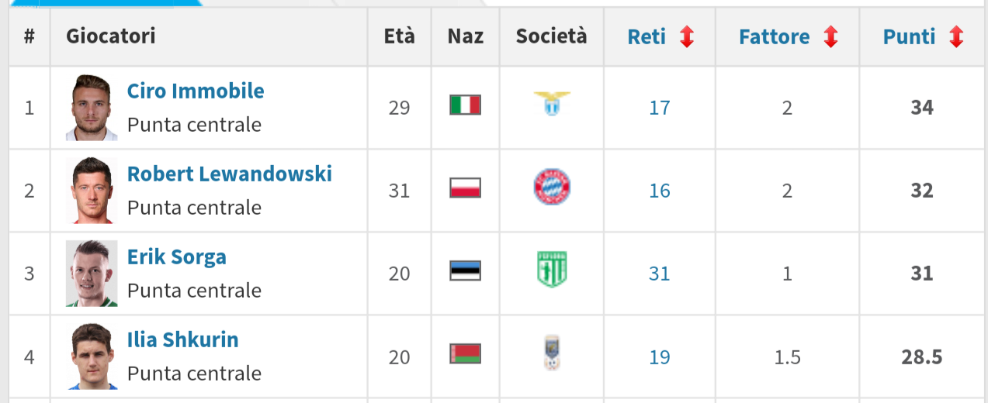
Task: Sort table using Fattore arrows
Action: [x=831, y=37]
